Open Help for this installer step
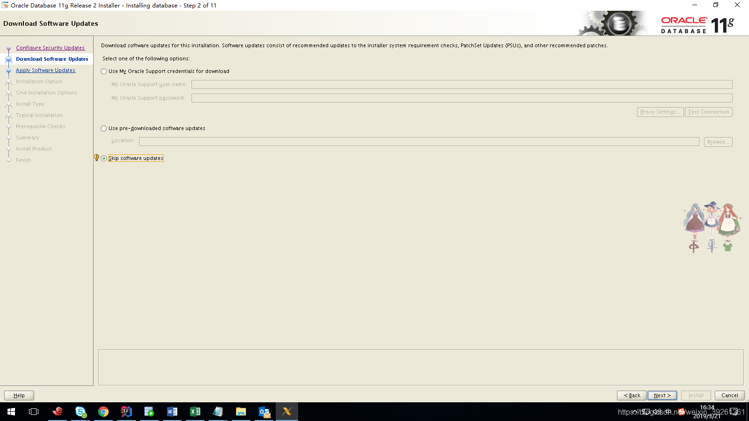 19,395
